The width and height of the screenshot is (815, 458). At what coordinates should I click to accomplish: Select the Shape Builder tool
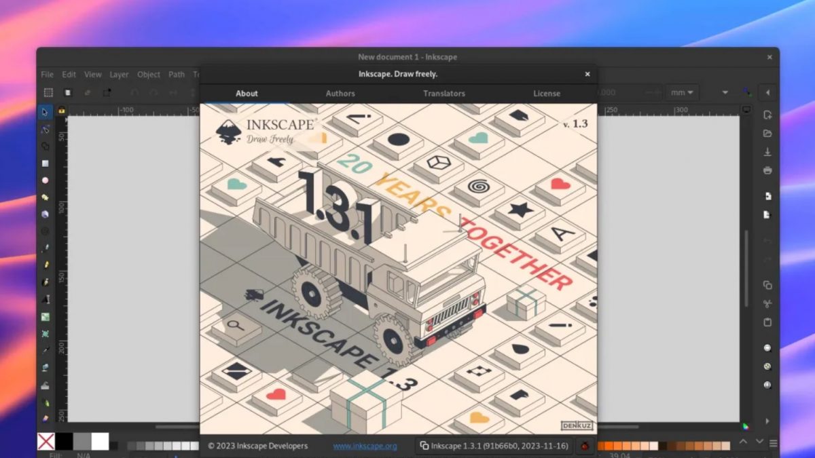[x=45, y=146]
